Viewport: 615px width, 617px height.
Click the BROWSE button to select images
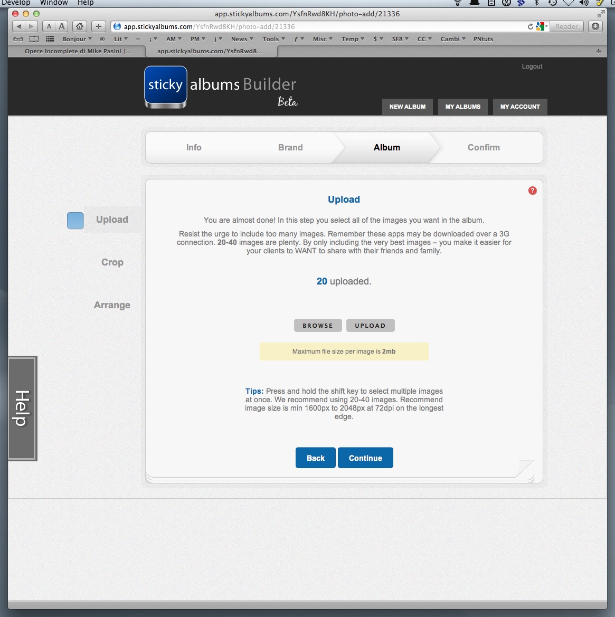tap(318, 326)
